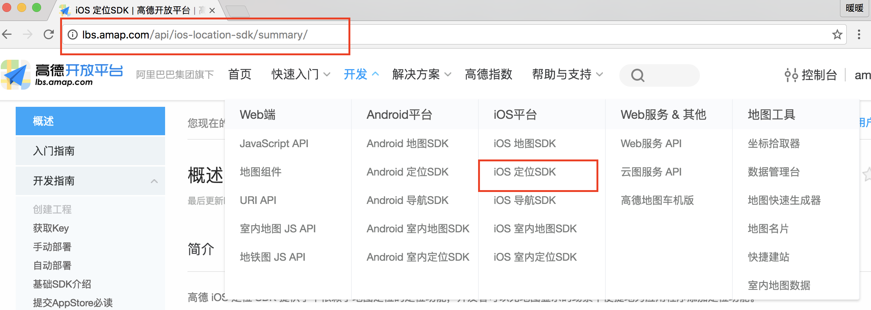The image size is (871, 310).
Task: Click the 控制台 settings sliders icon
Action: point(791,75)
